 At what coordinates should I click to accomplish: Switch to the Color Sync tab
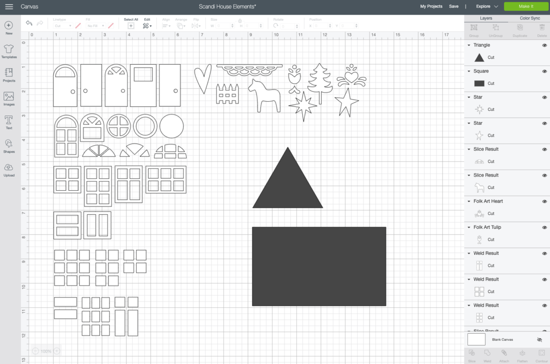click(530, 18)
